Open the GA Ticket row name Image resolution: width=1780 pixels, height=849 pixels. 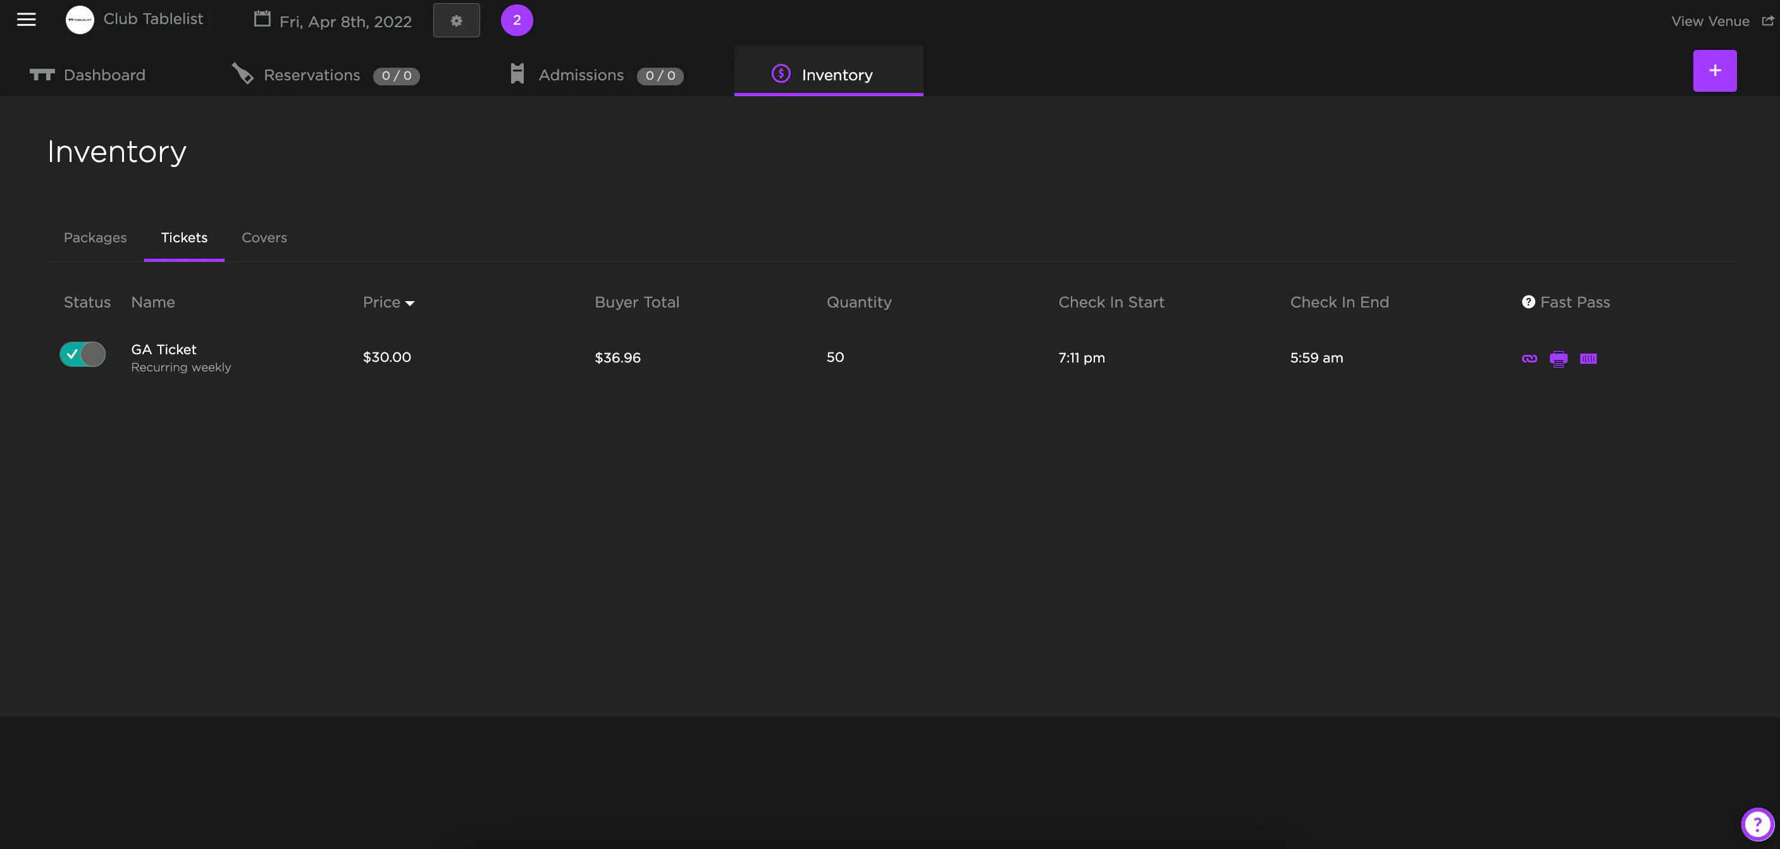(x=164, y=350)
